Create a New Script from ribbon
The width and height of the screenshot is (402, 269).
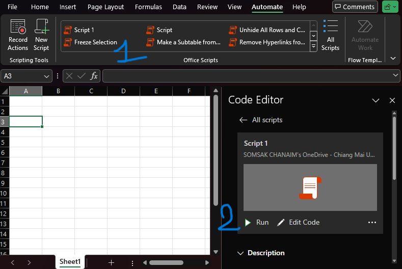[41, 28]
